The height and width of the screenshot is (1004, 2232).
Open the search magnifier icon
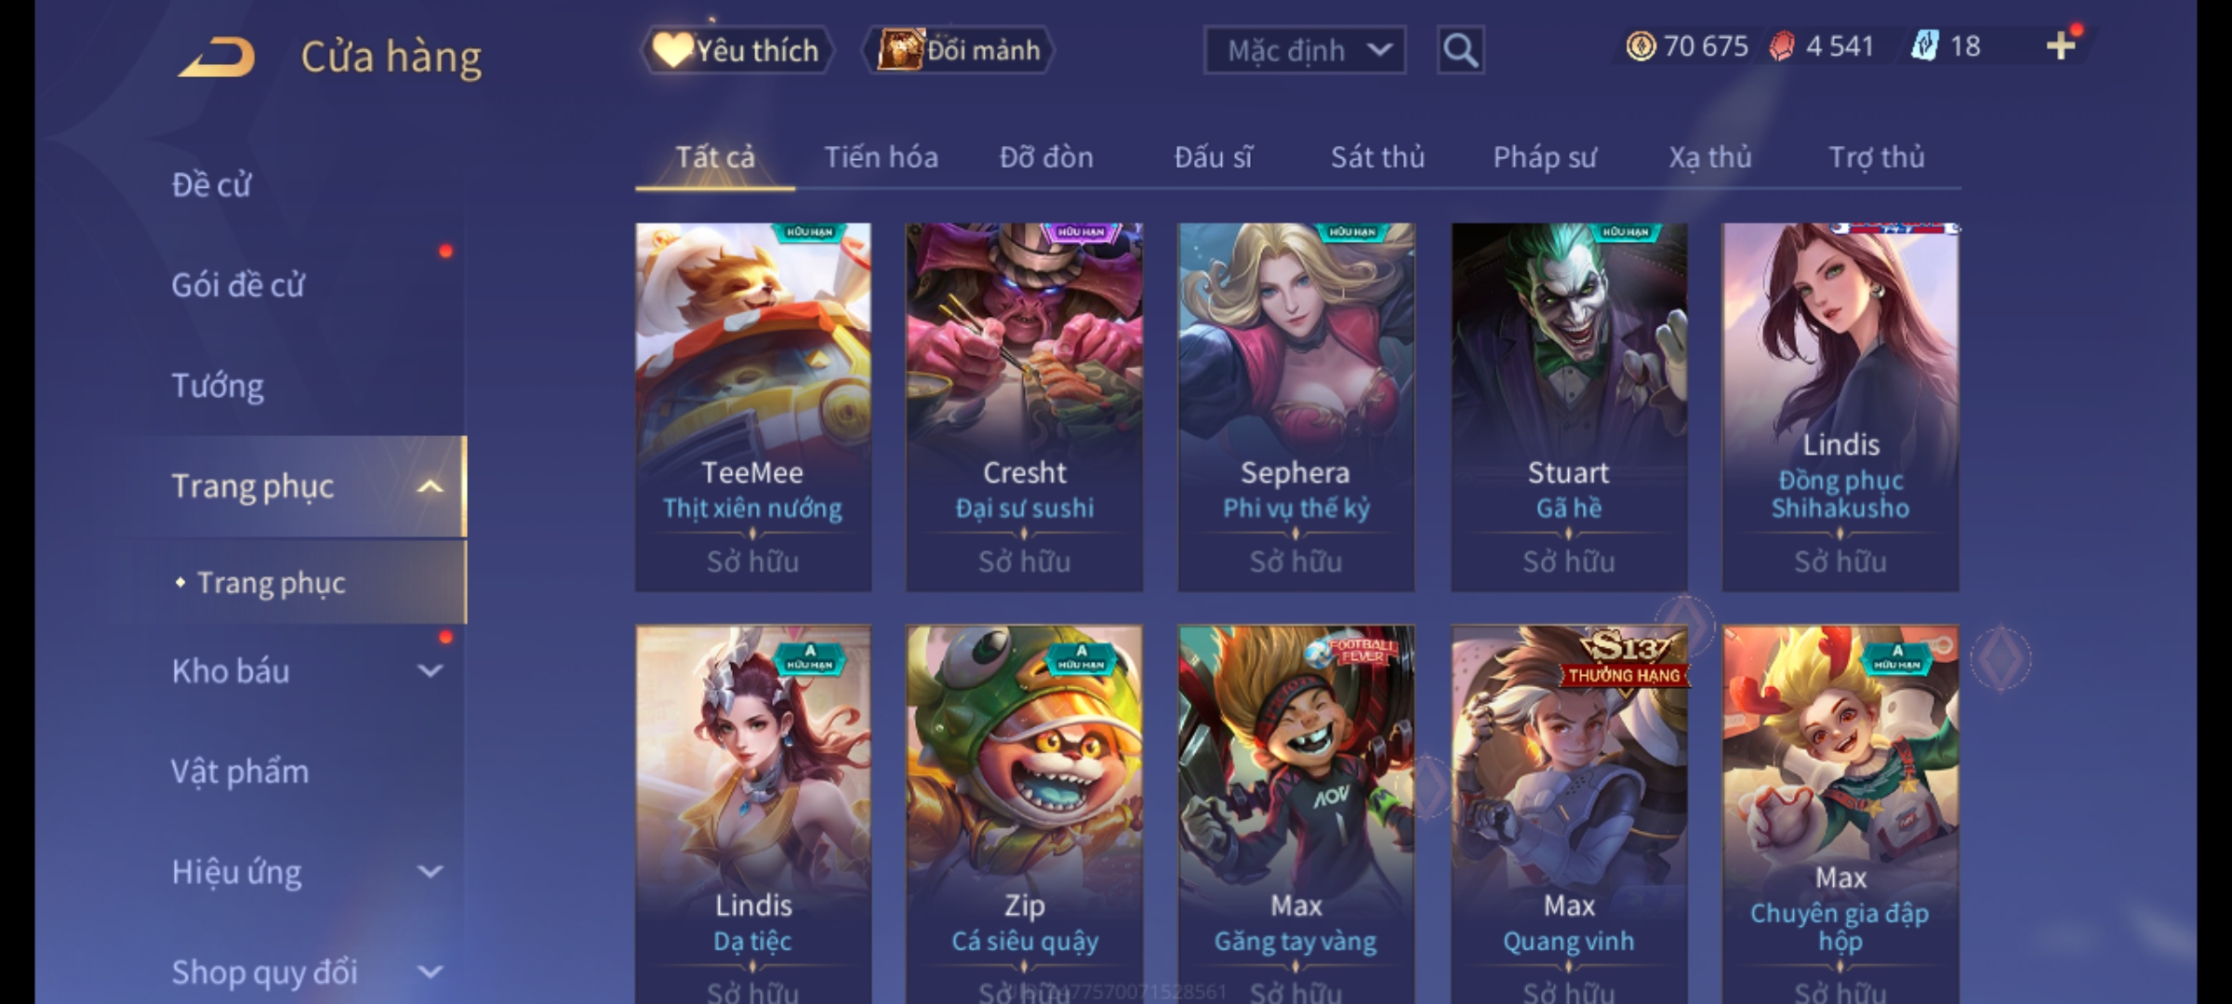pyautogui.click(x=1460, y=50)
